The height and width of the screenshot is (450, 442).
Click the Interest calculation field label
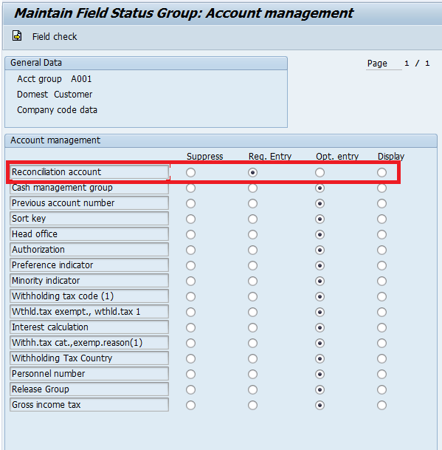[x=89, y=327]
